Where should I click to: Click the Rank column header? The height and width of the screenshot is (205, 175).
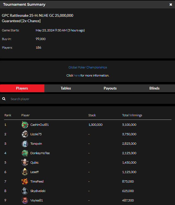8,115
